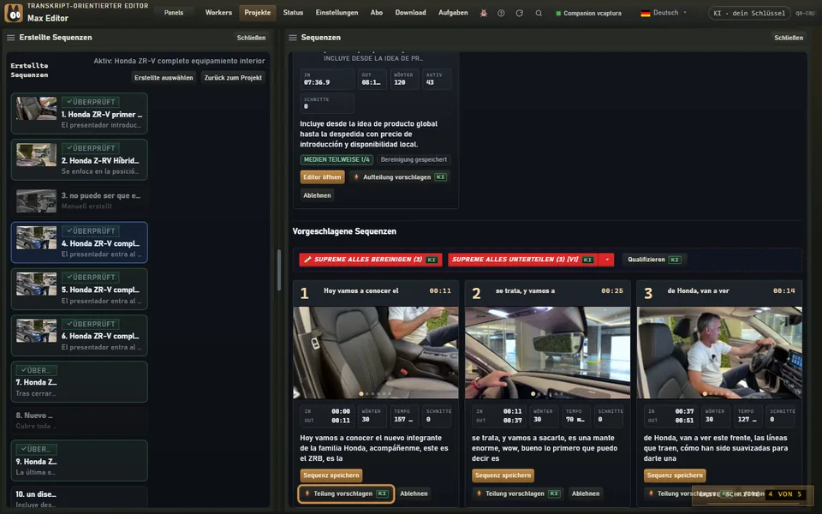The height and width of the screenshot is (514, 822).
Task: Open the Status menu item
Action: [293, 13]
